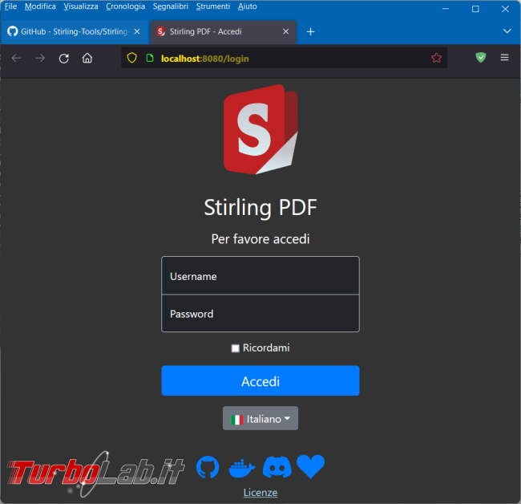Close the Stirling PDF - Accedi tab
This screenshot has height=504, width=521.
(286, 31)
